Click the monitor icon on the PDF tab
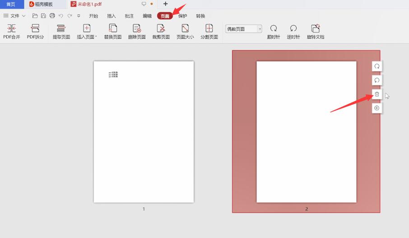The width and height of the screenshot is (409, 238). [x=144, y=4]
